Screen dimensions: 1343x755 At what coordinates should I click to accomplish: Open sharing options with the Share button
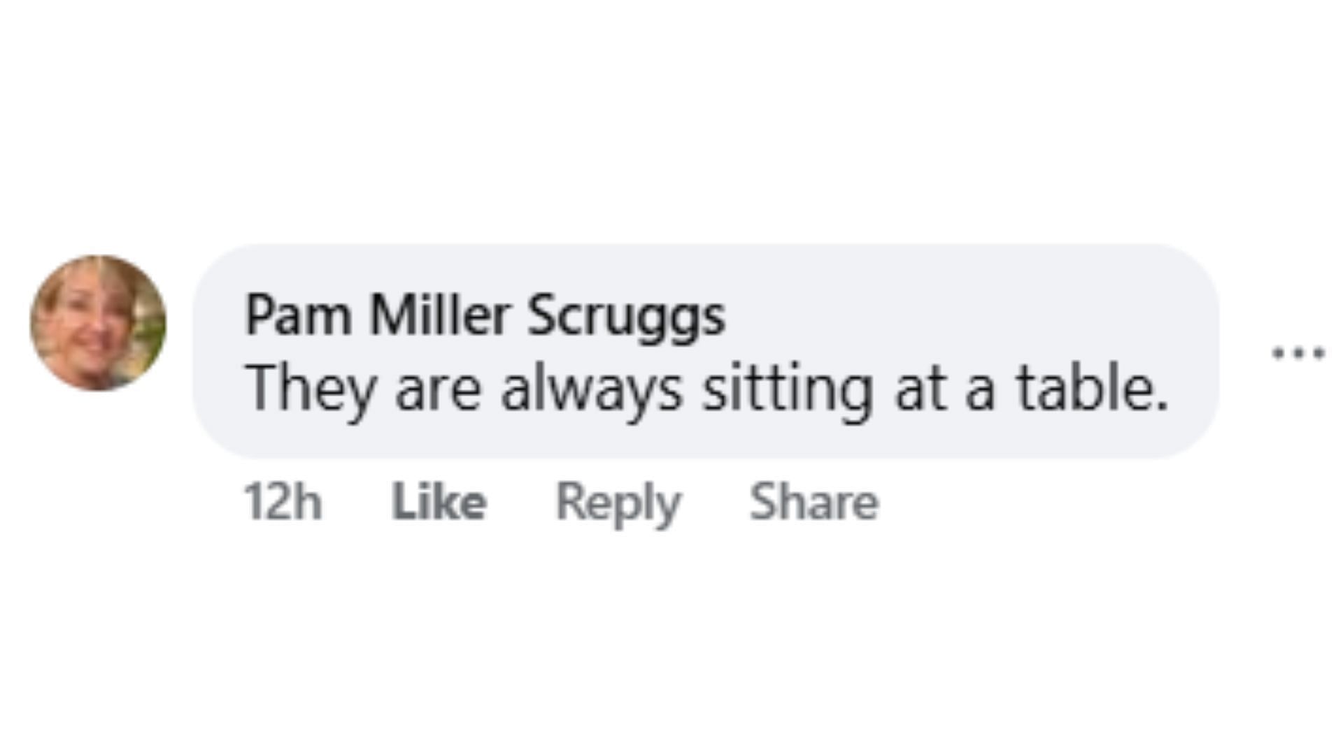(x=813, y=502)
